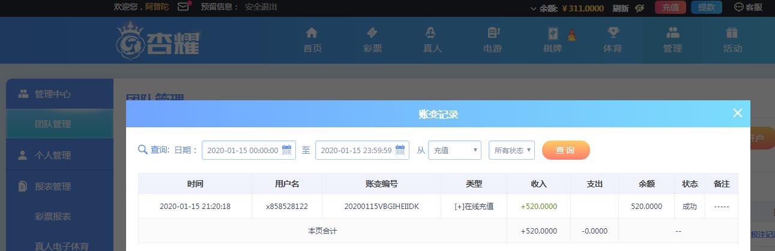Toggle balance visibility eye icon

[639, 8]
